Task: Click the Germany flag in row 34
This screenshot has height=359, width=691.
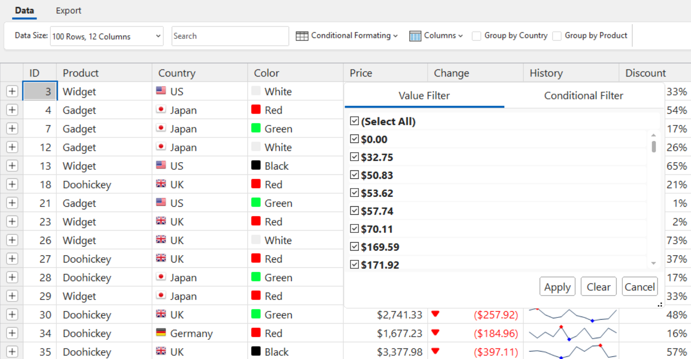Action: 161,332
